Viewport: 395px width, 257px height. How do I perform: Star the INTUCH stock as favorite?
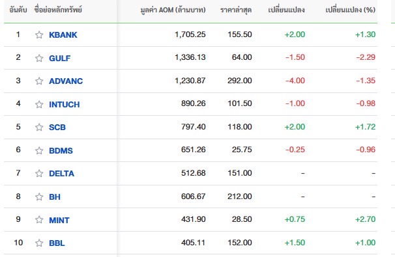(x=39, y=104)
